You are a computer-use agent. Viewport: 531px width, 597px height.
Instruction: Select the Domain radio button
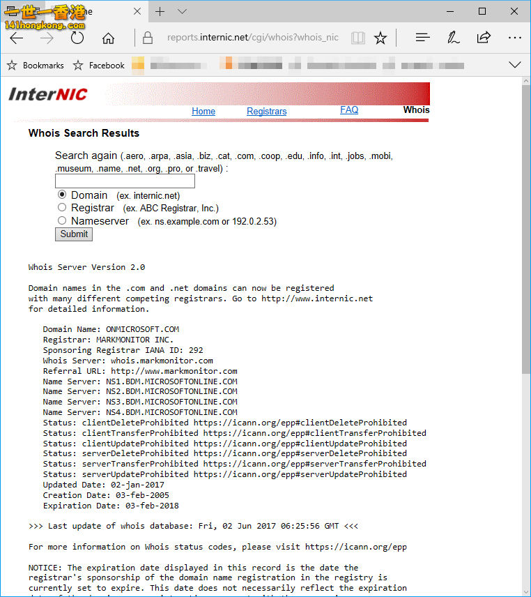pyautogui.click(x=62, y=195)
